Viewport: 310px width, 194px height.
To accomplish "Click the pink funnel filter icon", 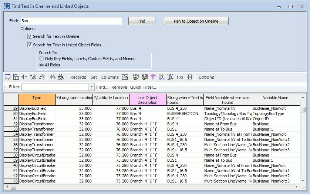I will pos(153,77).
